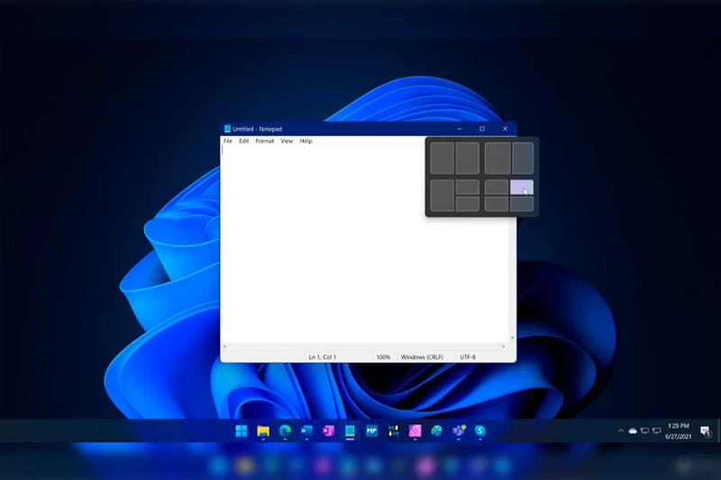Snap to tall left zone of three-zone layout
This screenshot has width=721, height=480.
click(443, 195)
